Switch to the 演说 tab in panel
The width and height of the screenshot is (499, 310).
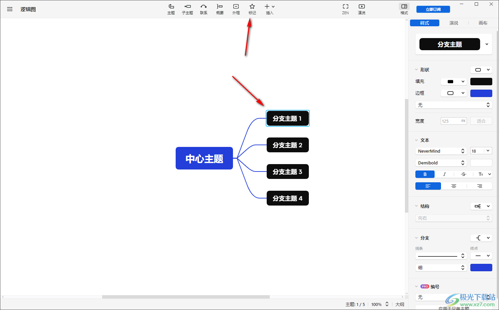pos(454,23)
